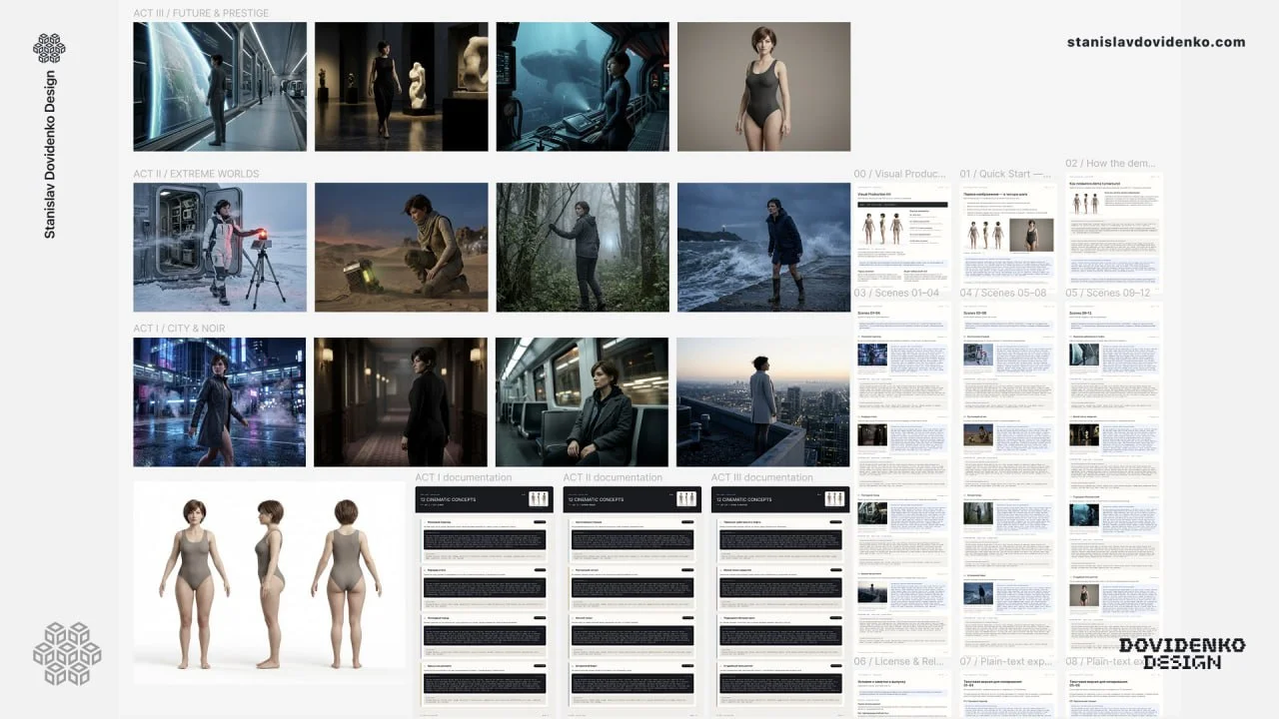The height and width of the screenshot is (719, 1279).
Task: Click the DOVIDENKO DESIGN wordmark logo
Action: pos(1182,654)
